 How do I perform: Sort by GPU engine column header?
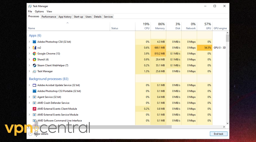[220, 26]
